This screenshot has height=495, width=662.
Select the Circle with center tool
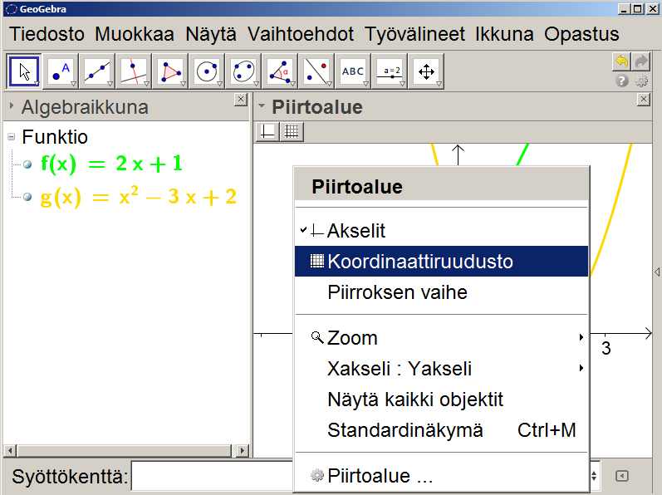click(x=207, y=71)
